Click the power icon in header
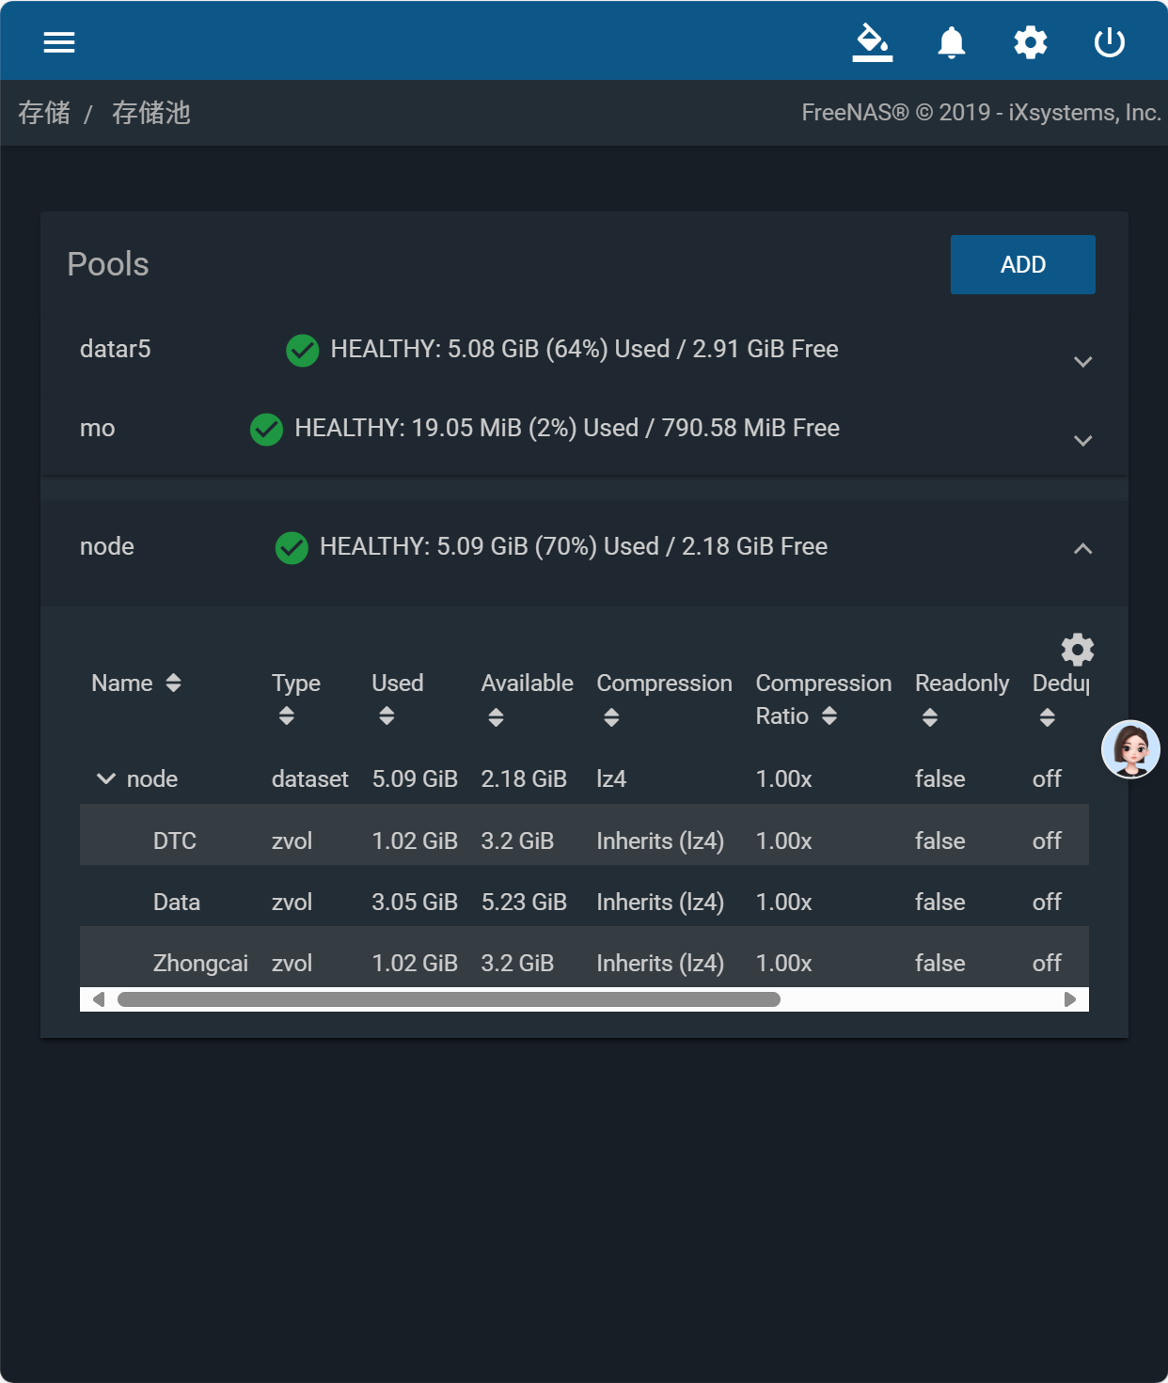The image size is (1168, 1383). point(1110,42)
